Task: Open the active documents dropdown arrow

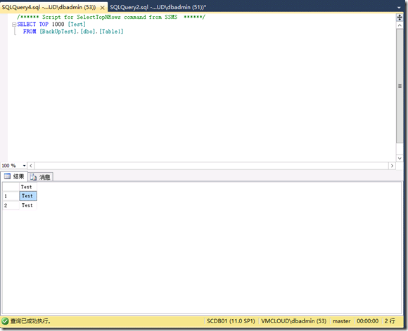Action: (399, 8)
